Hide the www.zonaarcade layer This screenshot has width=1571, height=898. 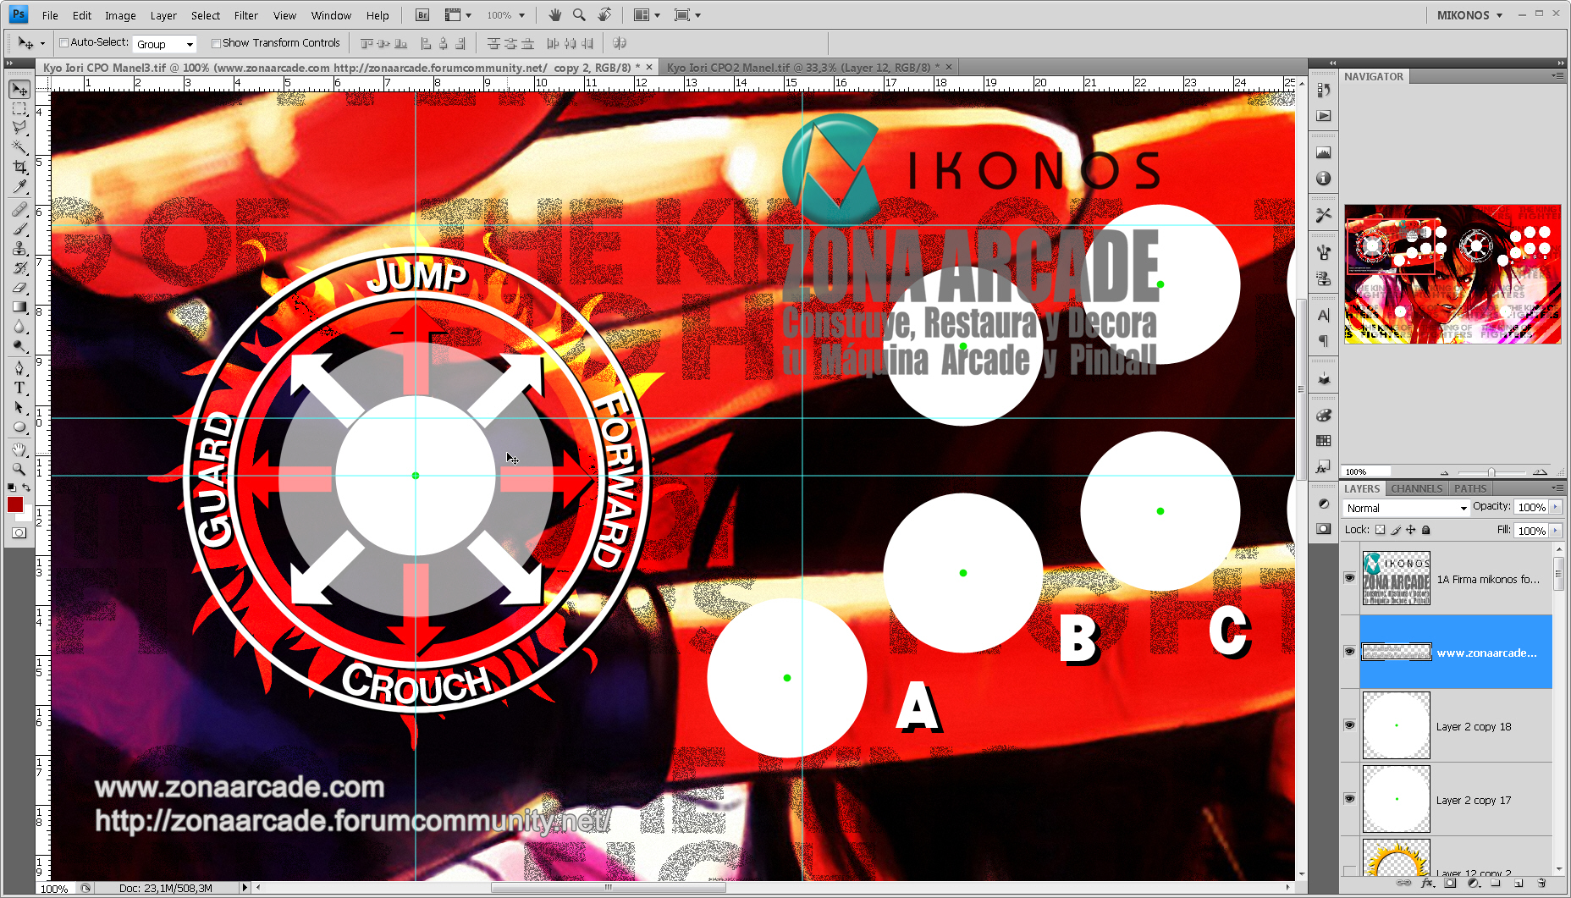pyautogui.click(x=1349, y=652)
